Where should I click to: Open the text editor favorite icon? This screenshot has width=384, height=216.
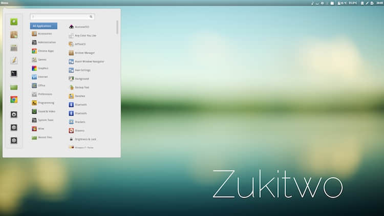[14, 60]
